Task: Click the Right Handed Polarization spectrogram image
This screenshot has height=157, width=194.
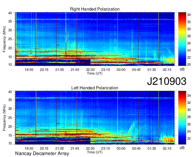Action: pyautogui.click(x=95, y=39)
